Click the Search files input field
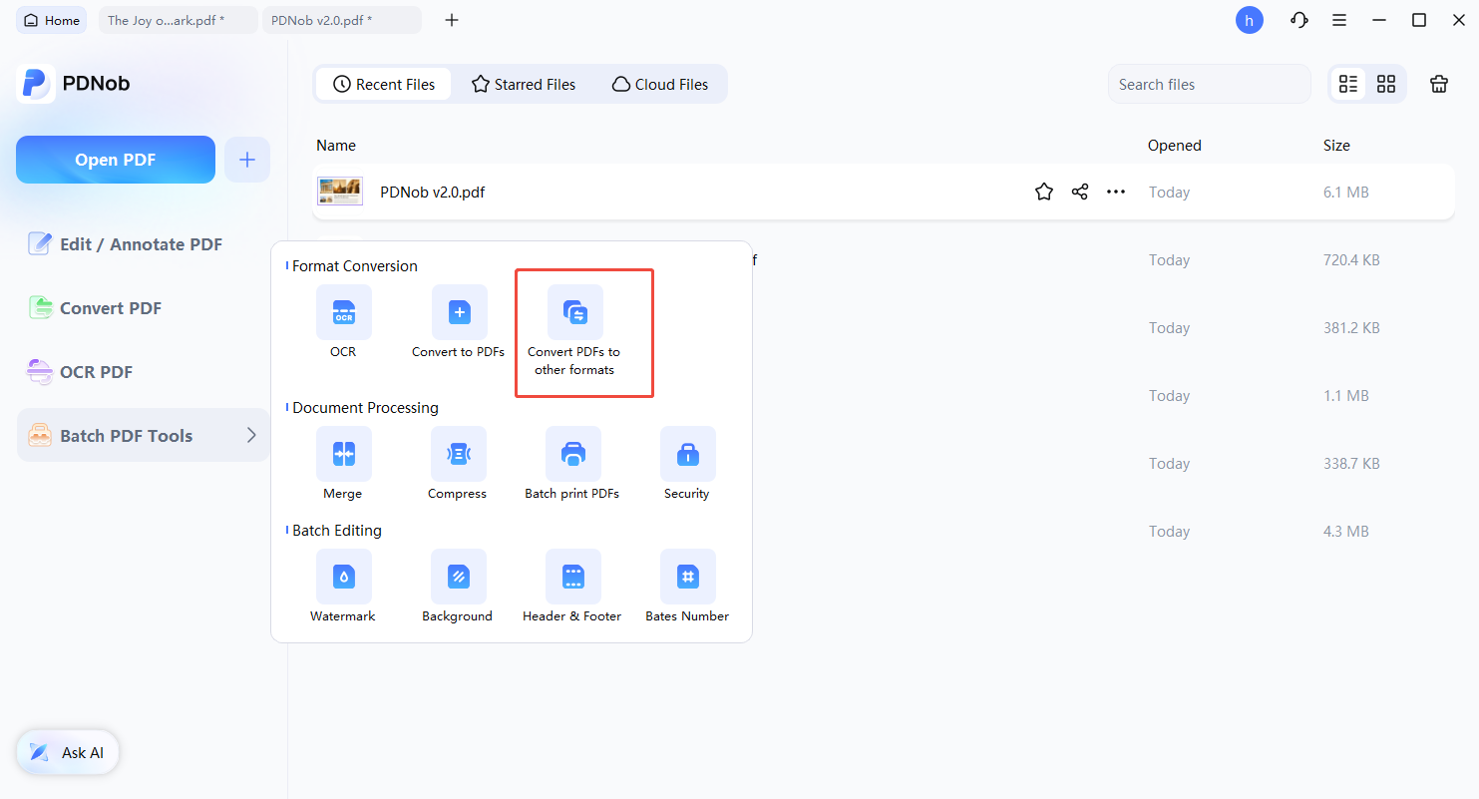Viewport: 1479px width, 799px height. [1209, 85]
